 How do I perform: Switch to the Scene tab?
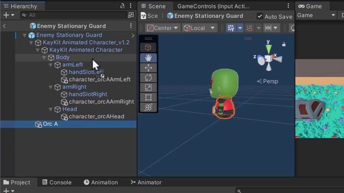click(x=154, y=6)
